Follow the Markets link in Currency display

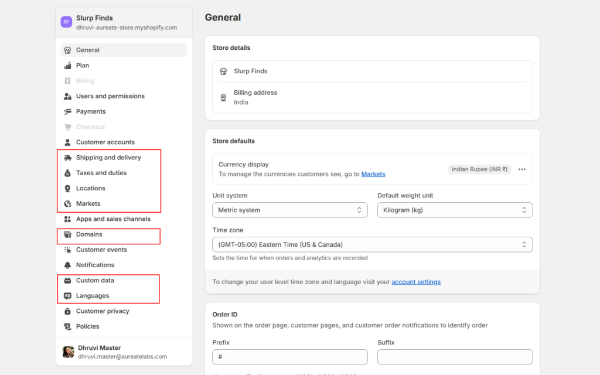373,174
